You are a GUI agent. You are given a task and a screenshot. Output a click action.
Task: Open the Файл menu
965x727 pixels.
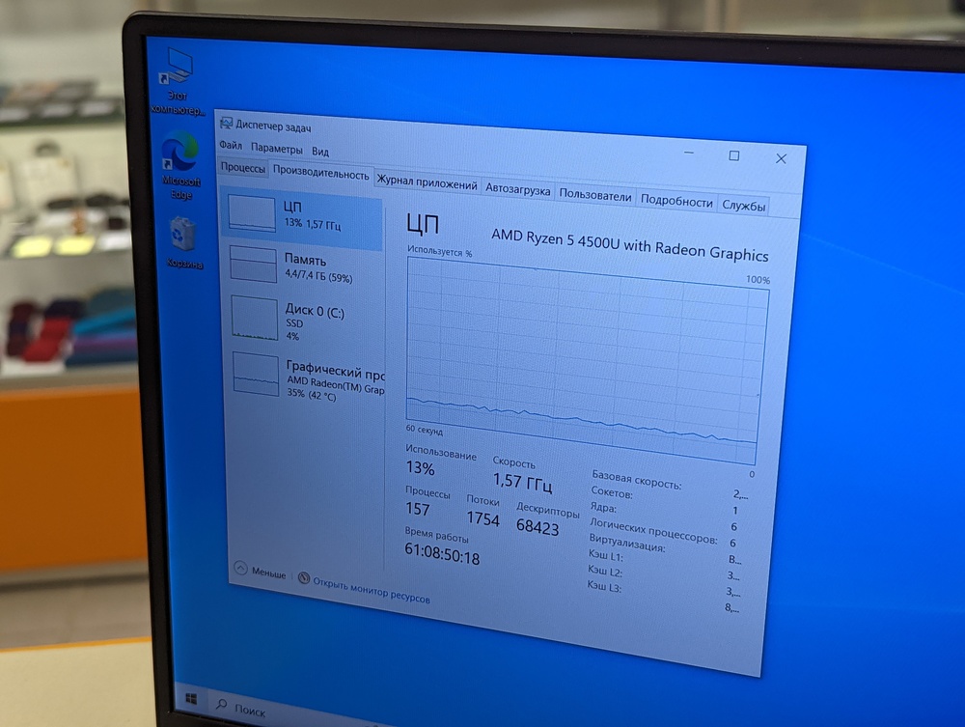[x=231, y=145]
